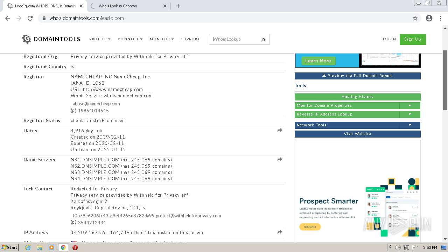Go back with the browser back arrow
The image size is (448, 252).
pos(8,18)
